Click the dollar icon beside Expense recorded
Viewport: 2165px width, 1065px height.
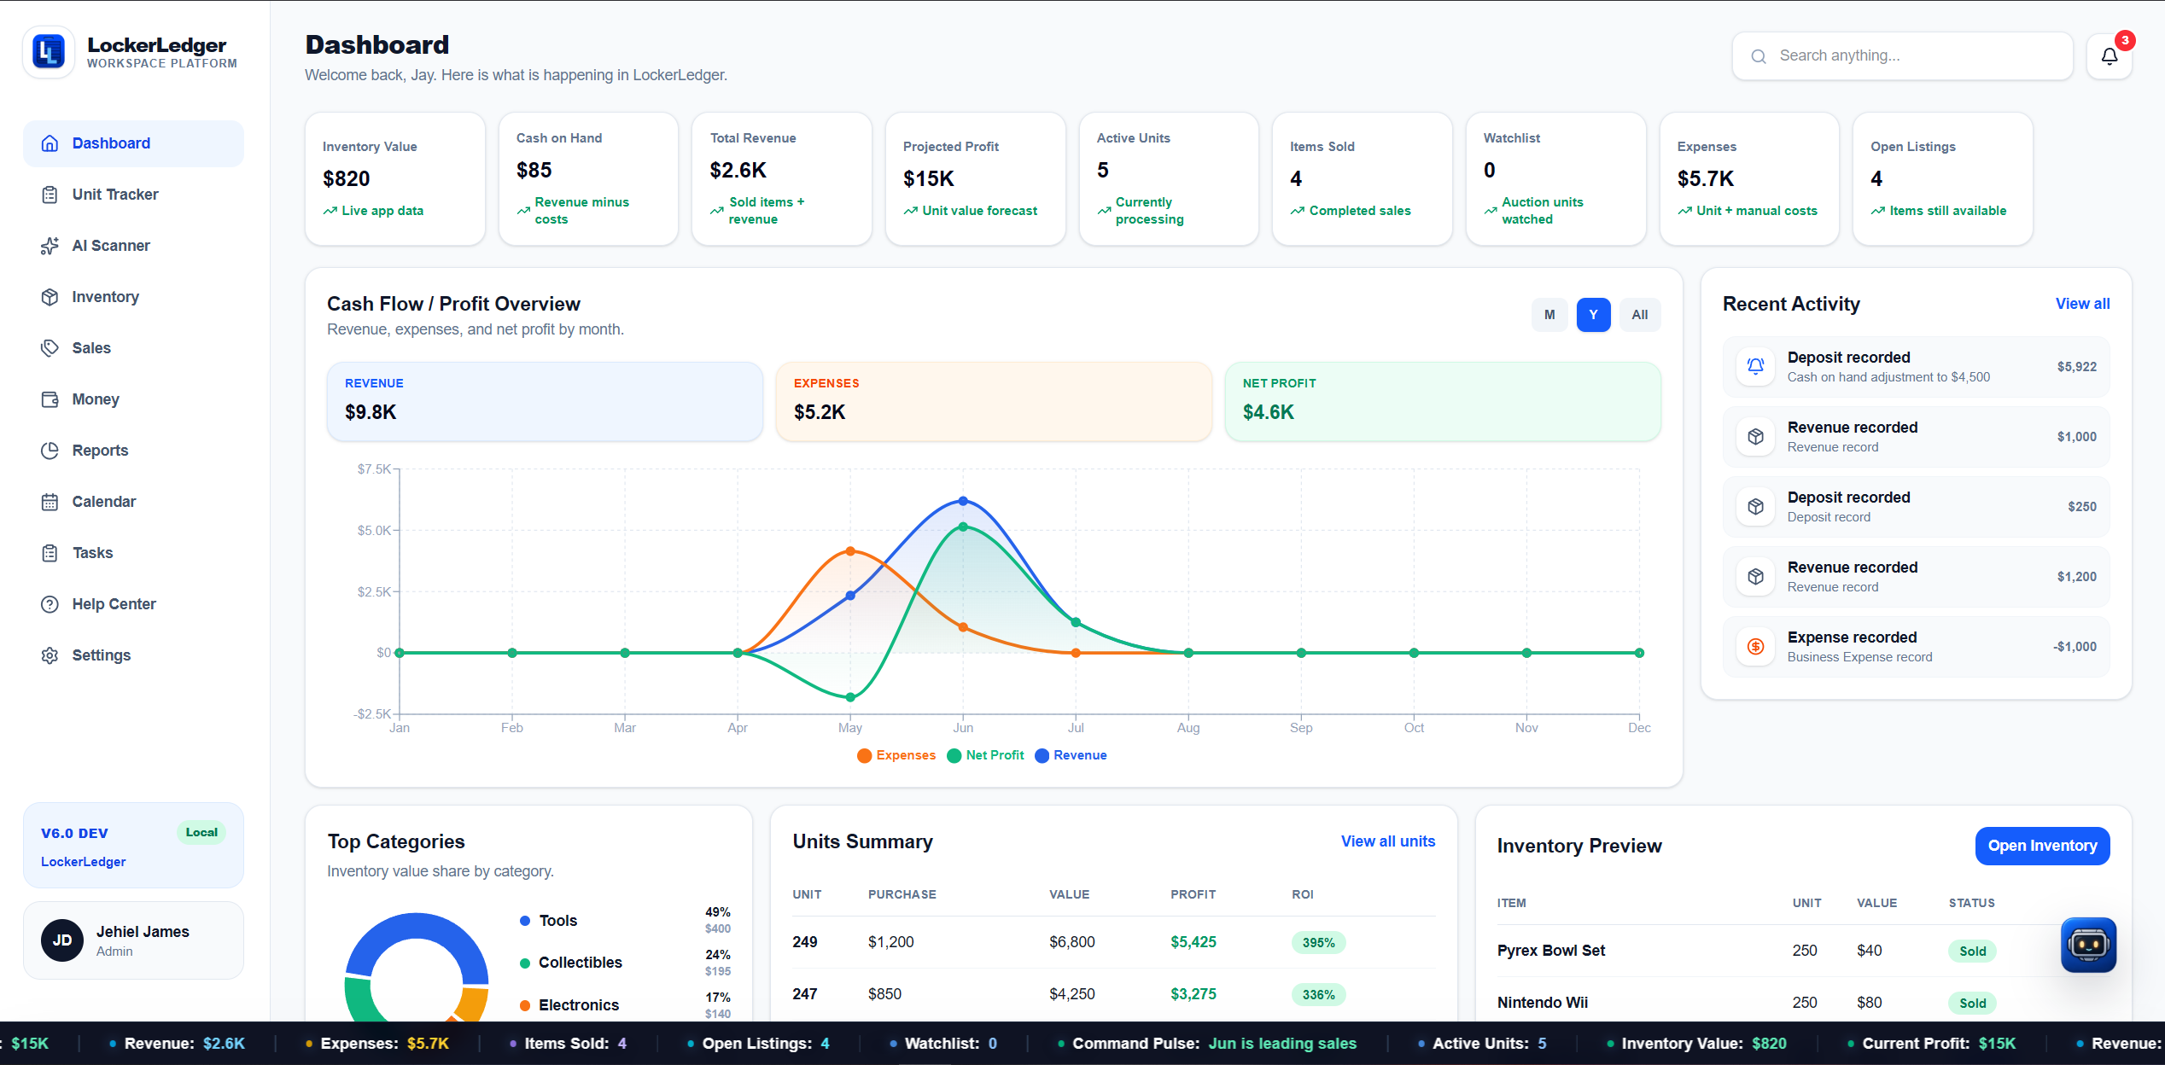pyautogui.click(x=1755, y=646)
